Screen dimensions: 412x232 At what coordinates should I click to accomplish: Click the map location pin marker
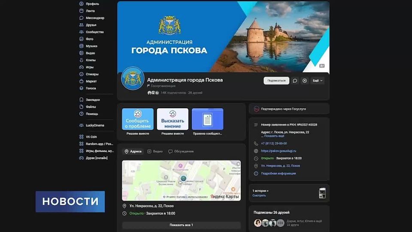click(x=183, y=179)
